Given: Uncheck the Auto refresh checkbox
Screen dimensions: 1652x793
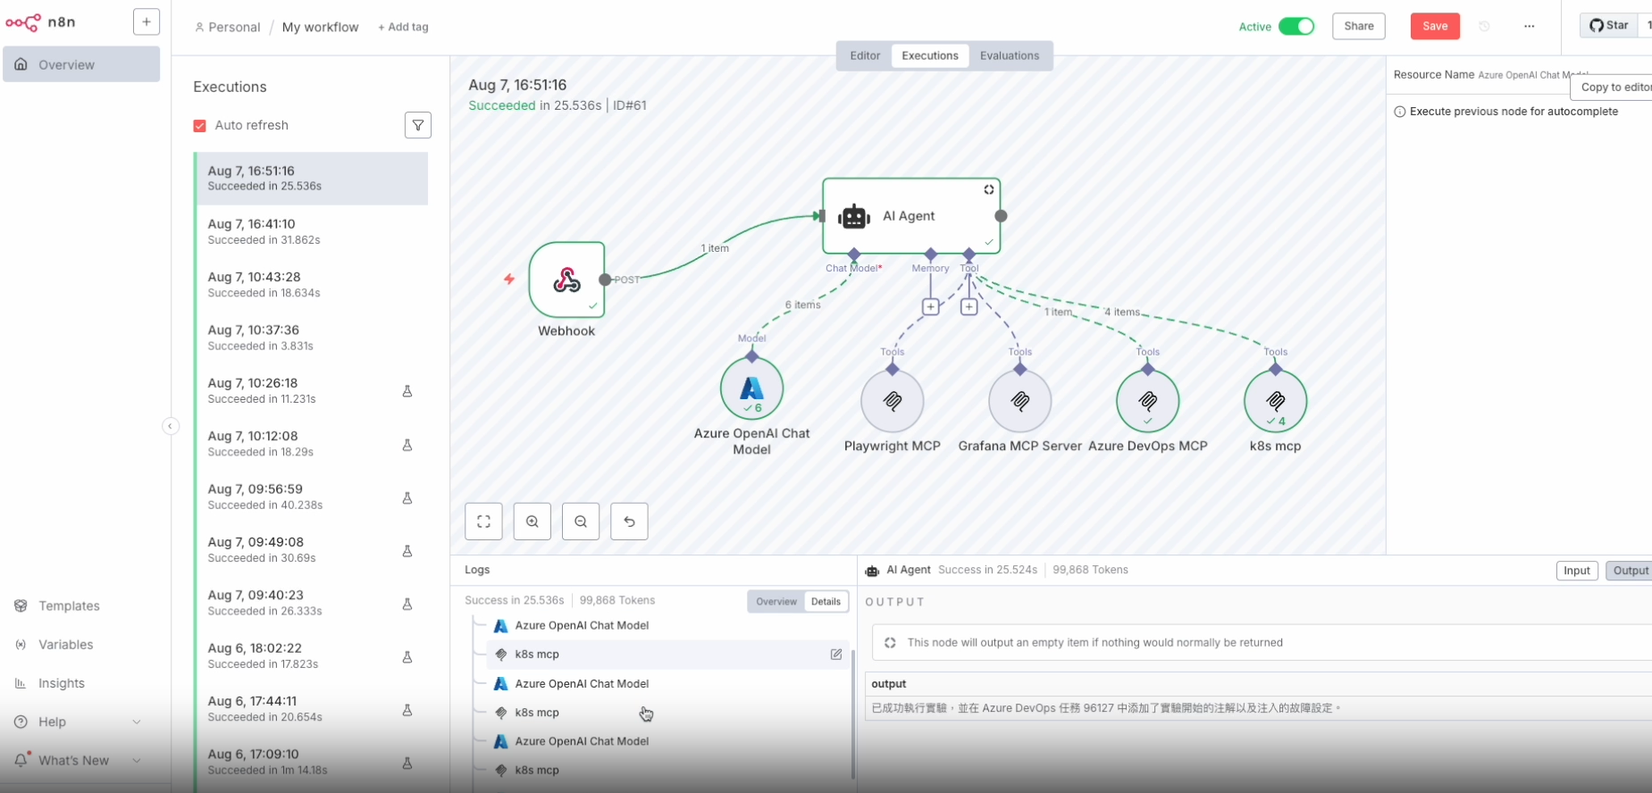Looking at the screenshot, I should [200, 126].
